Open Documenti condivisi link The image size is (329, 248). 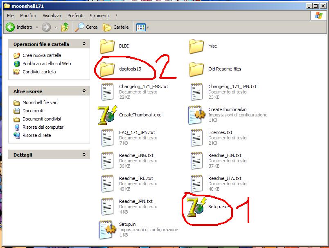[x=42, y=119]
